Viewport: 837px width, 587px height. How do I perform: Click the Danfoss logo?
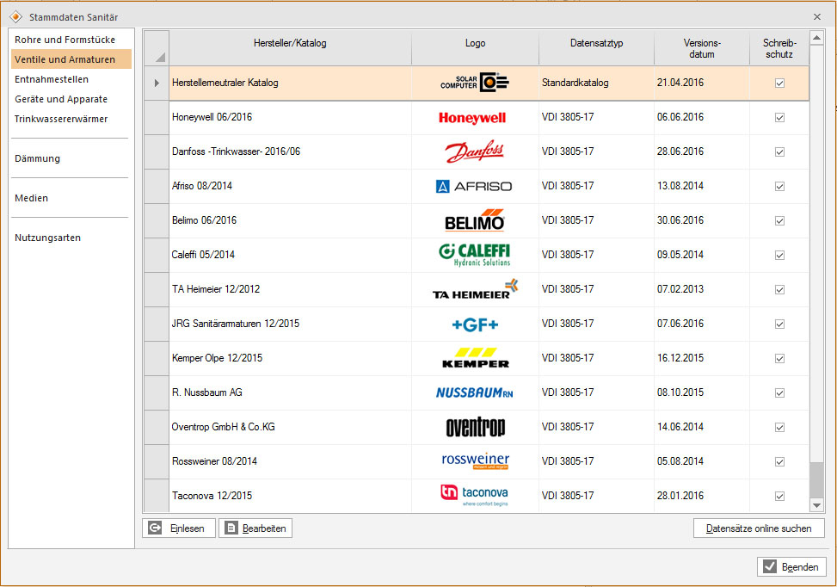click(x=475, y=151)
